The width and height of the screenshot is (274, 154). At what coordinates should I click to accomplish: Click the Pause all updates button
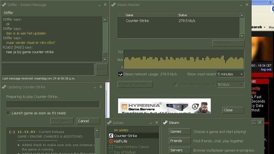tap(135, 84)
